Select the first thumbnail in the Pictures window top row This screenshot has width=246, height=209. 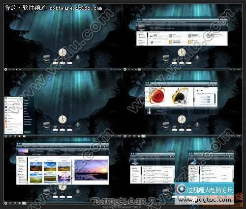click(x=36, y=166)
